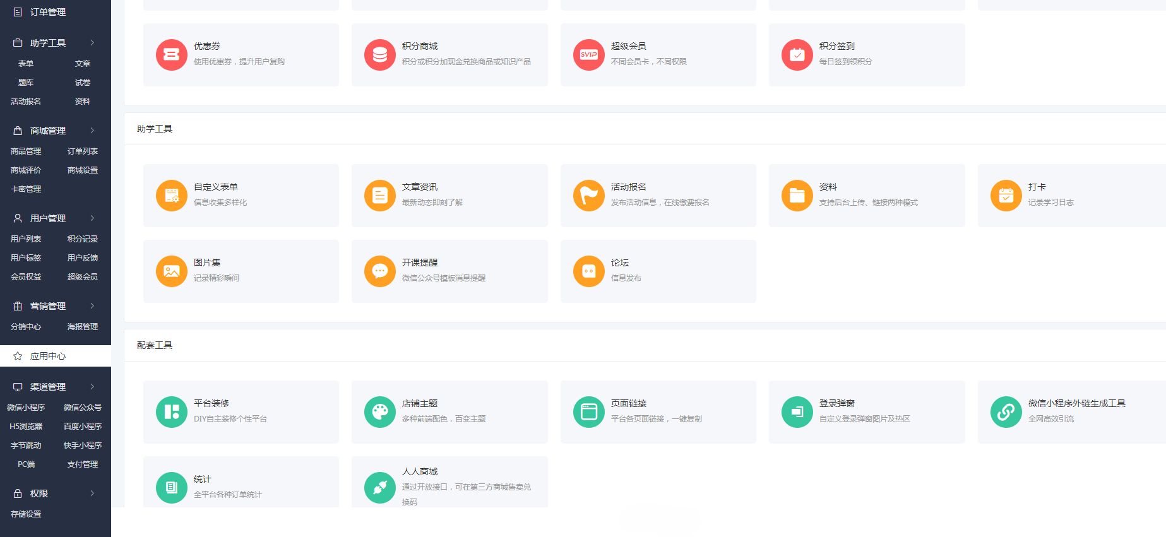Expand the 渠道管理 sidebar chevron
The width and height of the screenshot is (1166, 537).
92,387
